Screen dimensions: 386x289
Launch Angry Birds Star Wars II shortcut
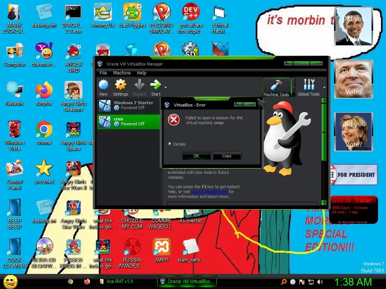[73, 175]
